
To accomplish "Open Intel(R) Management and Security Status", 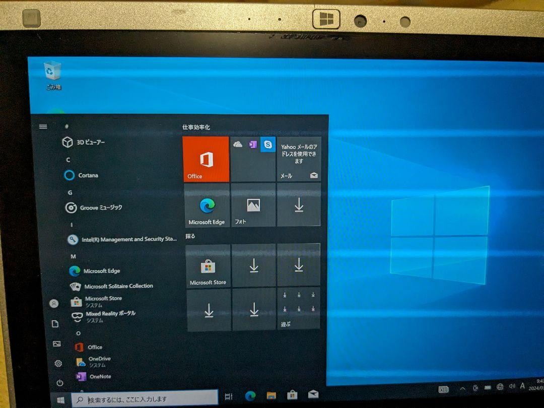I will click(x=121, y=239).
